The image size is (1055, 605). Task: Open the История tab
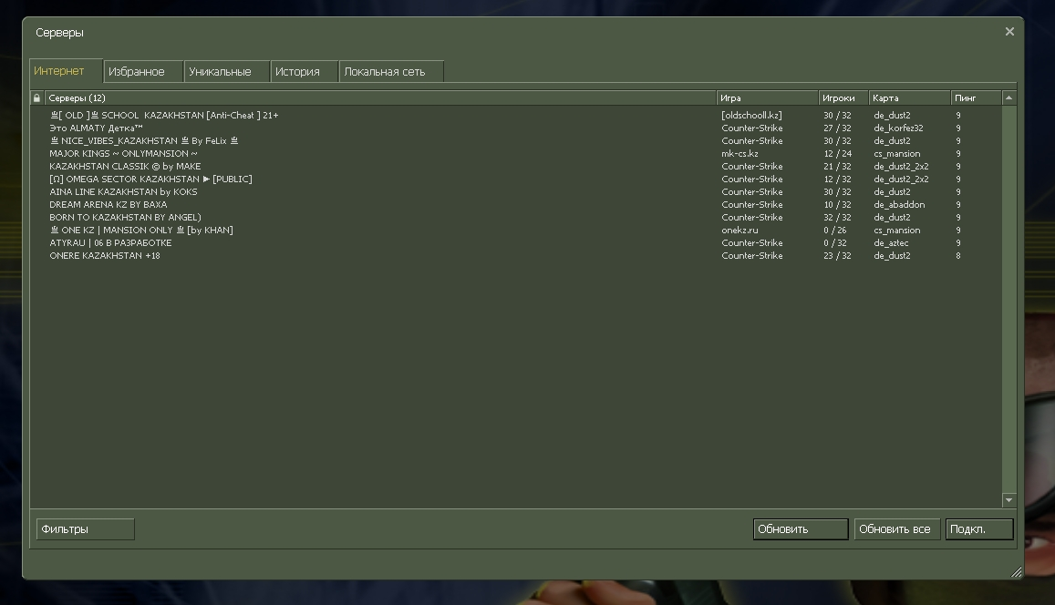(x=297, y=72)
